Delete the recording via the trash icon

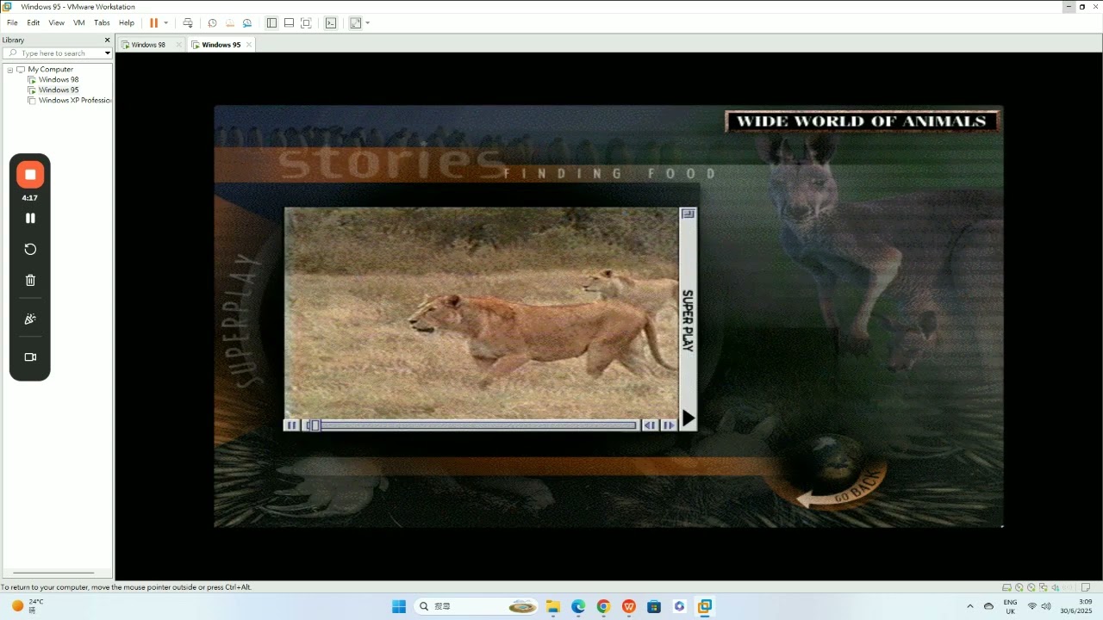30,280
